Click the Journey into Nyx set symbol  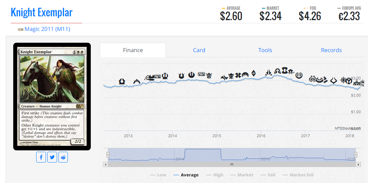[x=192, y=75]
